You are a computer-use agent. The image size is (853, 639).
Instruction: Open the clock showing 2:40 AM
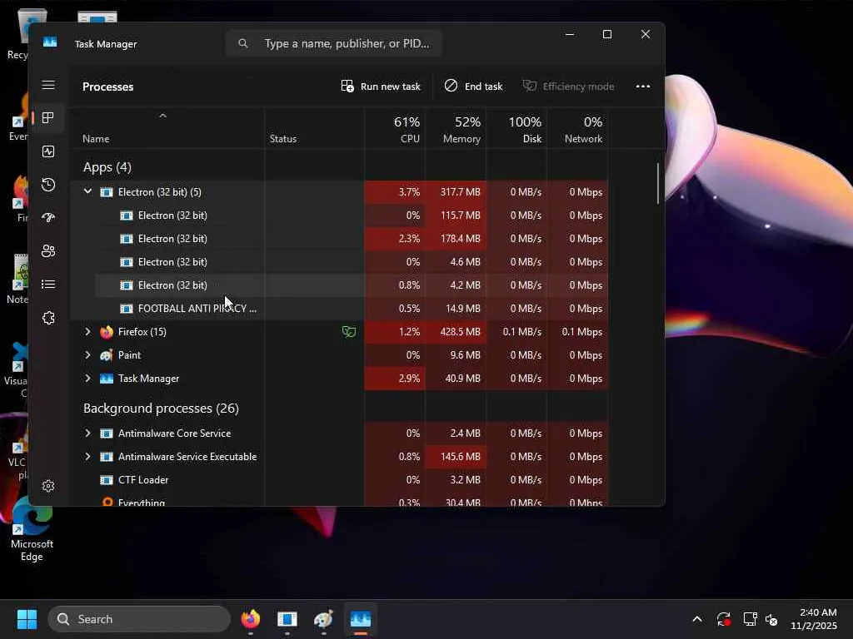(815, 619)
